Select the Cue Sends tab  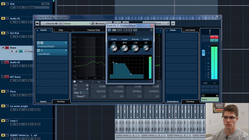point(190,30)
